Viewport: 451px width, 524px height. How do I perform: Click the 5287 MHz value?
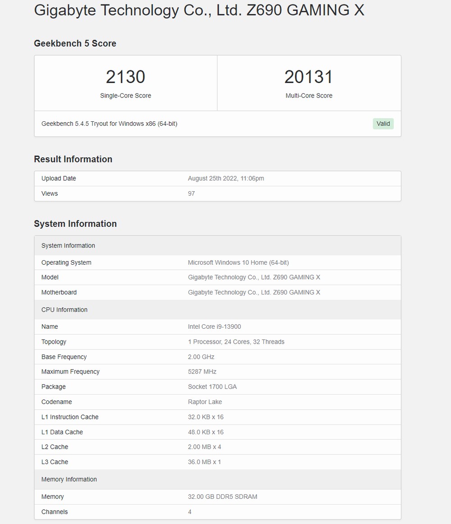202,372
